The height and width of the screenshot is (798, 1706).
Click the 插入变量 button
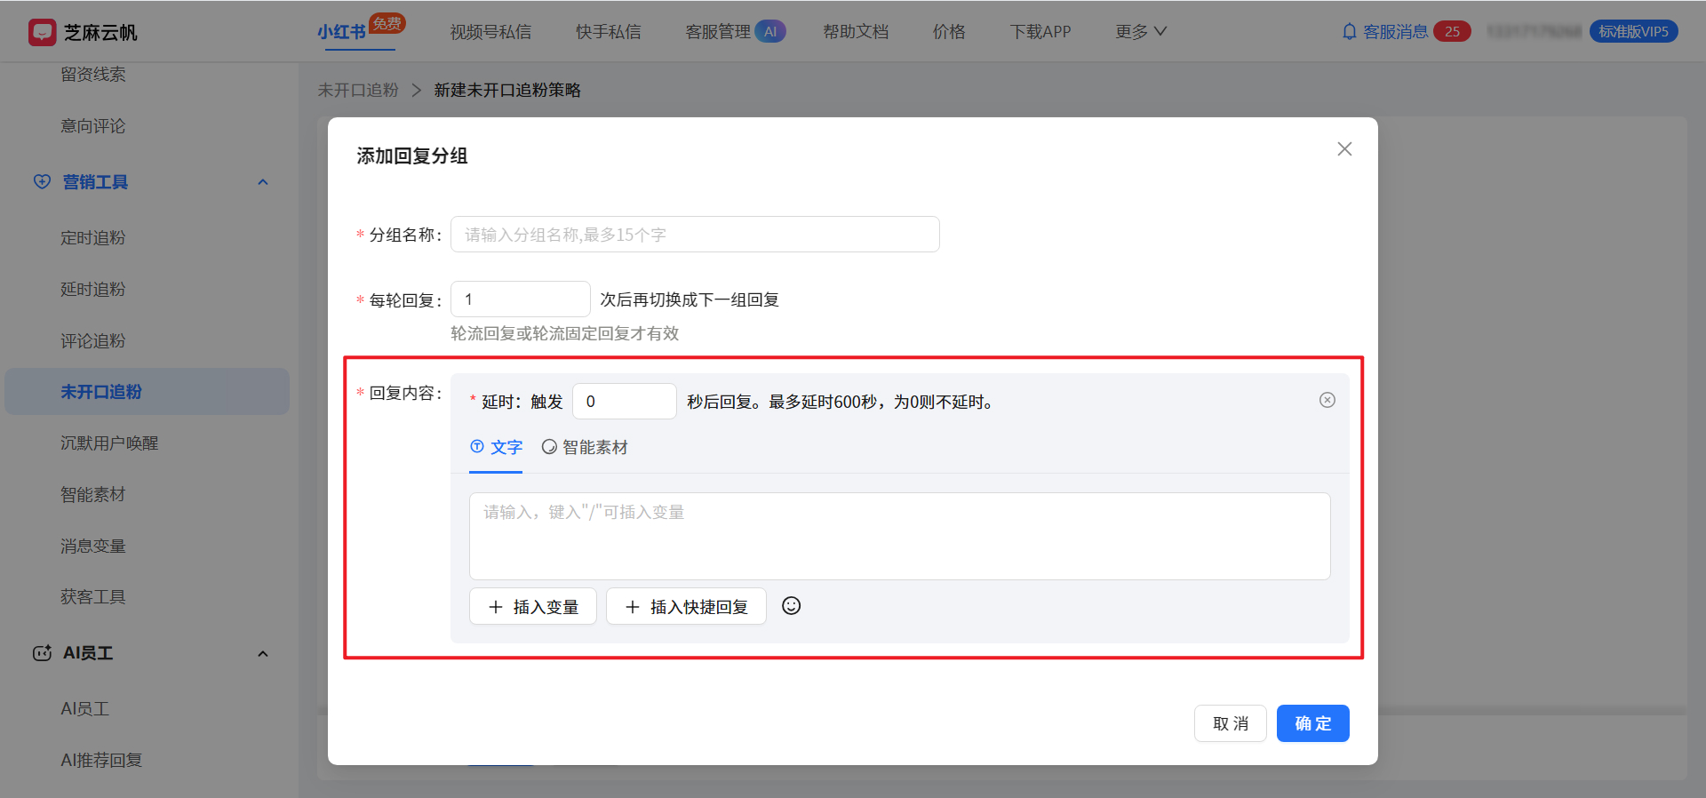(x=533, y=606)
